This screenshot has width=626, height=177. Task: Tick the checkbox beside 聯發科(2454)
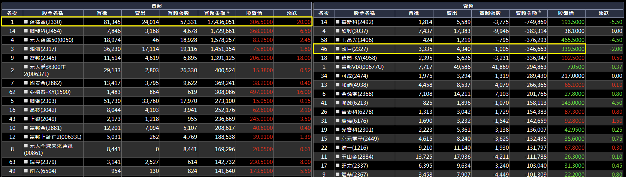(26, 31)
